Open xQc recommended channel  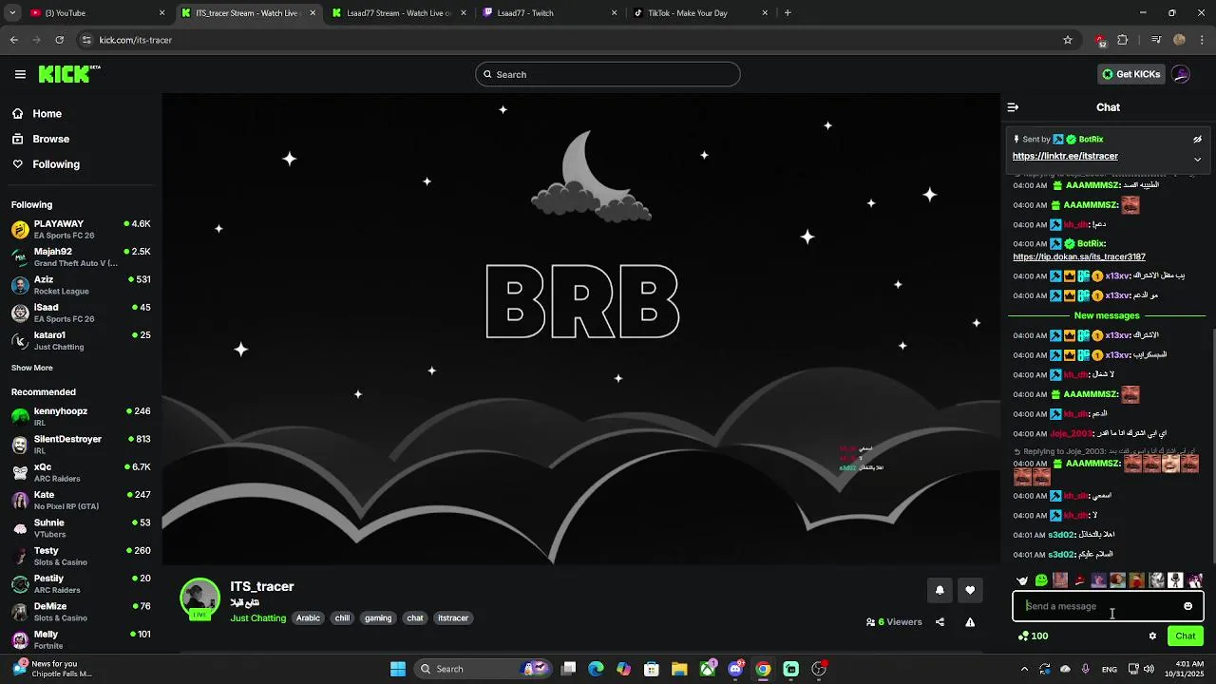pyautogui.click(x=81, y=472)
